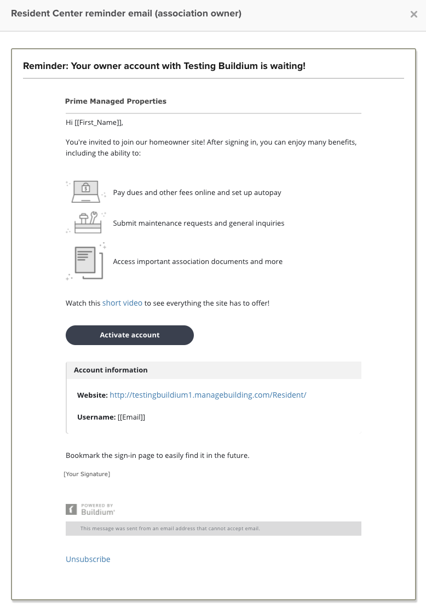Click the Buildium logo icon
The height and width of the screenshot is (608, 426).
pos(71,509)
